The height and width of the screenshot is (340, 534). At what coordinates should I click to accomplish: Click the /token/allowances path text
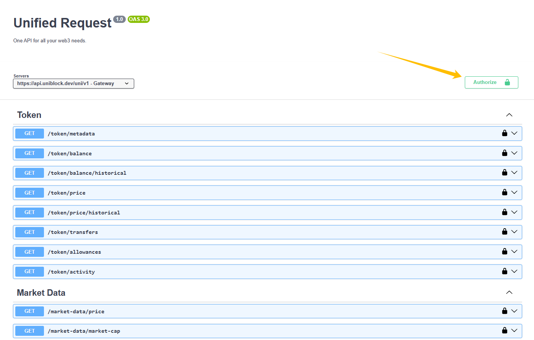[x=74, y=252]
